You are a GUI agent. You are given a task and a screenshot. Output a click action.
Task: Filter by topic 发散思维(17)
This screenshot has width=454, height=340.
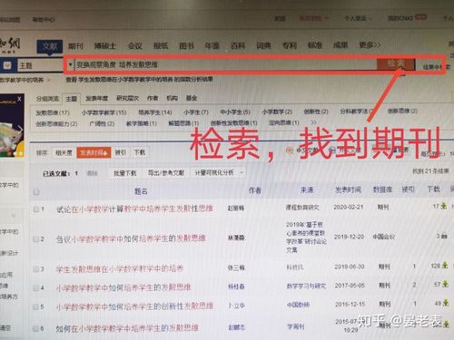coord(53,112)
